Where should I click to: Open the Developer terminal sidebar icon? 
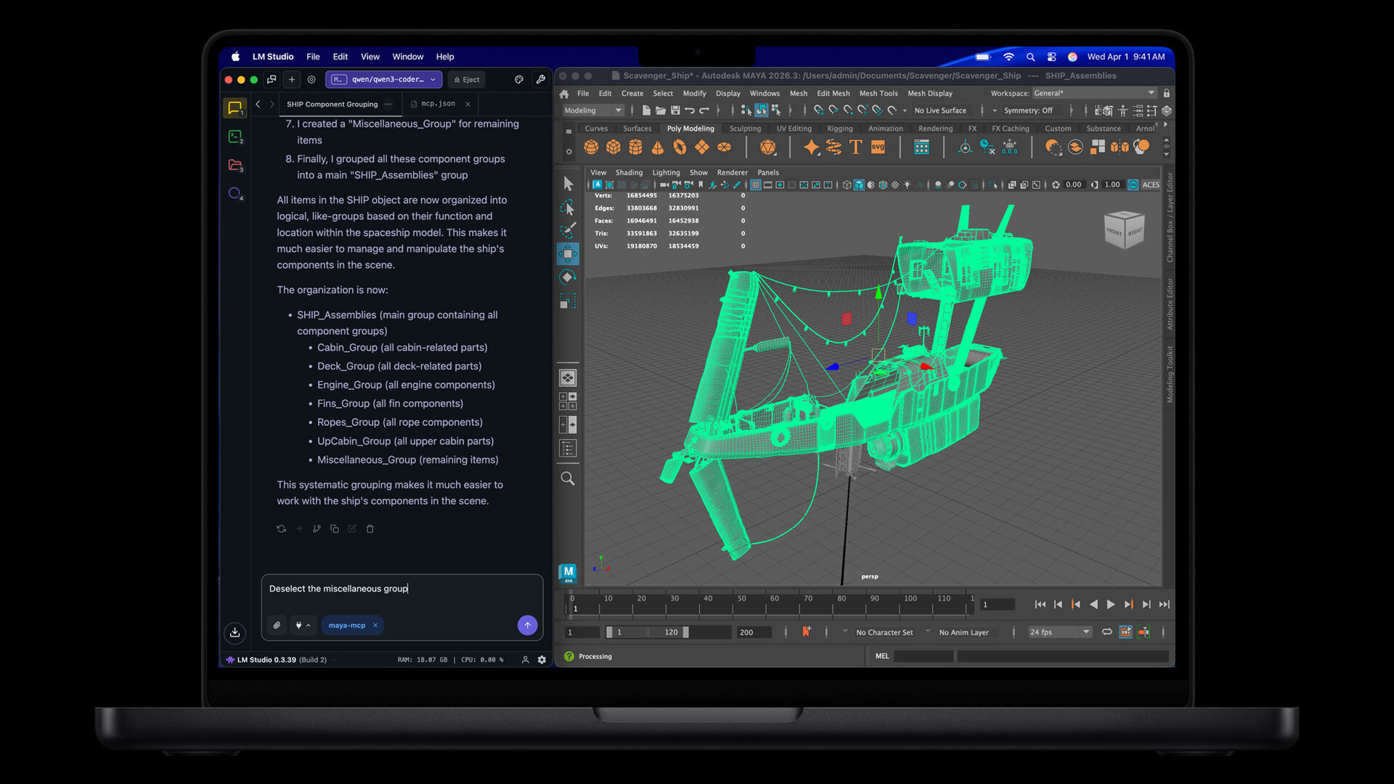click(x=235, y=136)
